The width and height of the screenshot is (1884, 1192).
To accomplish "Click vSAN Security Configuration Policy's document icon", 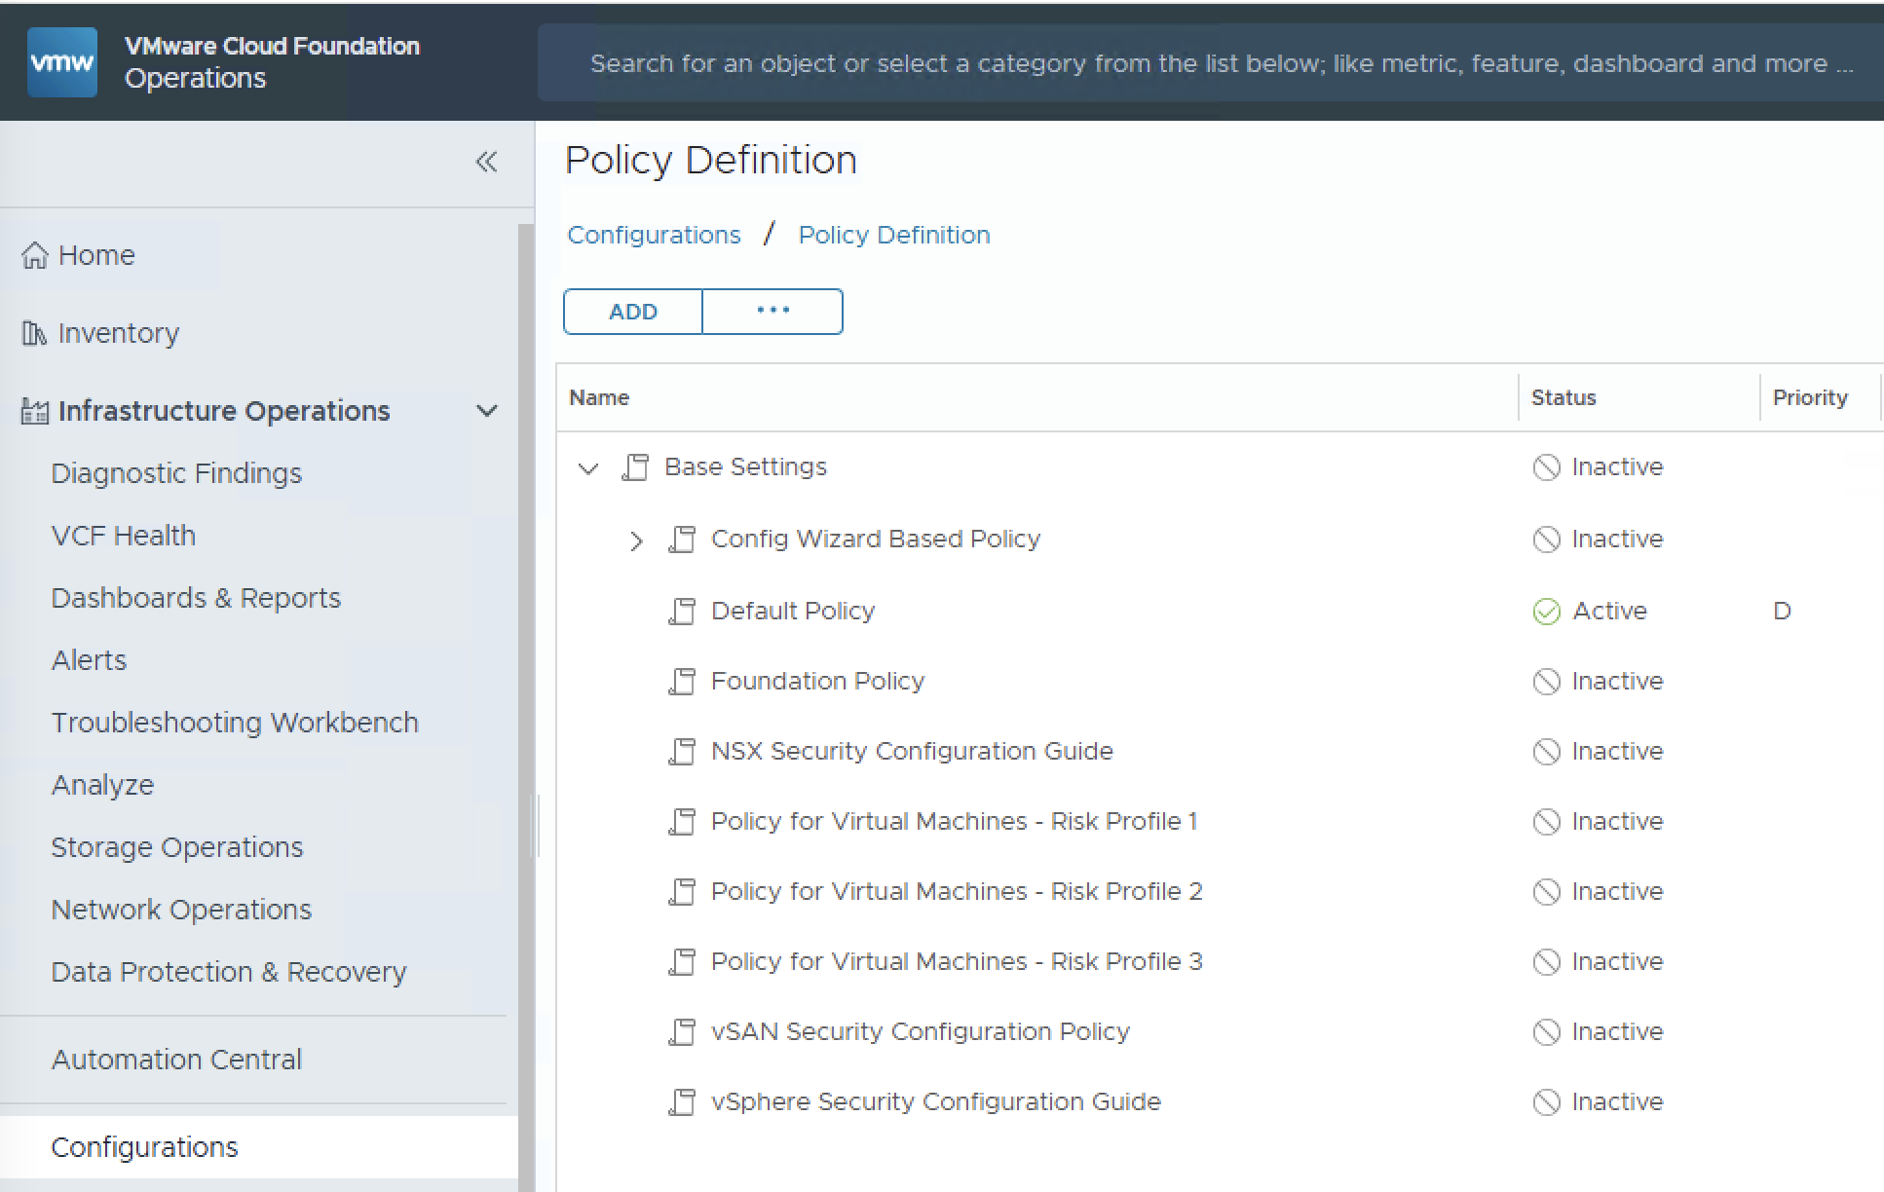I will pyautogui.click(x=682, y=1032).
